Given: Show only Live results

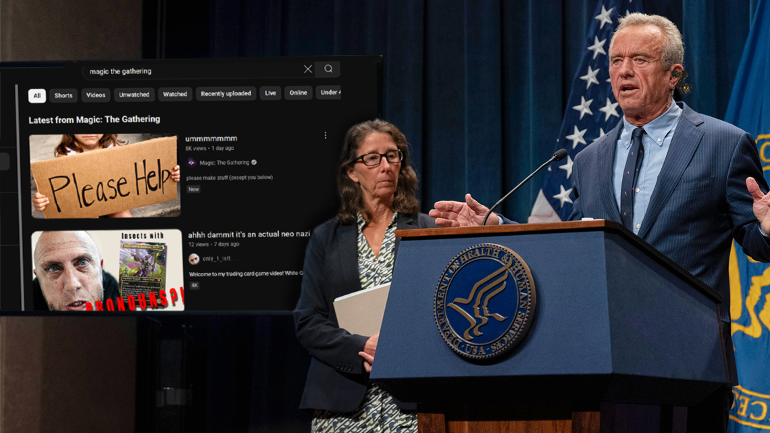Looking at the screenshot, I should (270, 93).
